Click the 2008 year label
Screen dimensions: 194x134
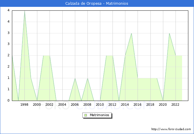point(87,105)
